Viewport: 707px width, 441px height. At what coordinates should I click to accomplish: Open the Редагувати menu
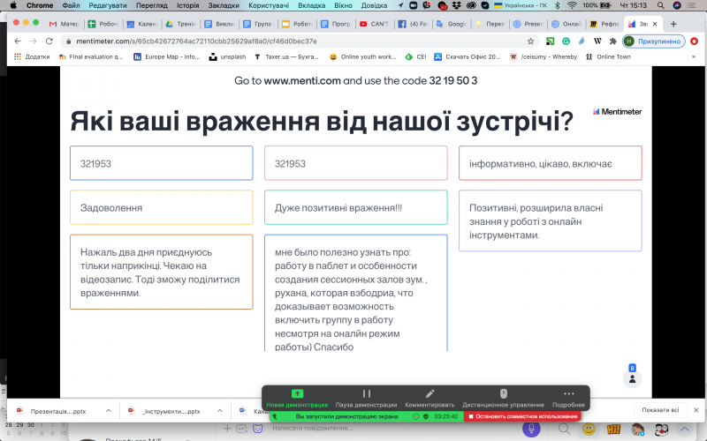(107, 5)
